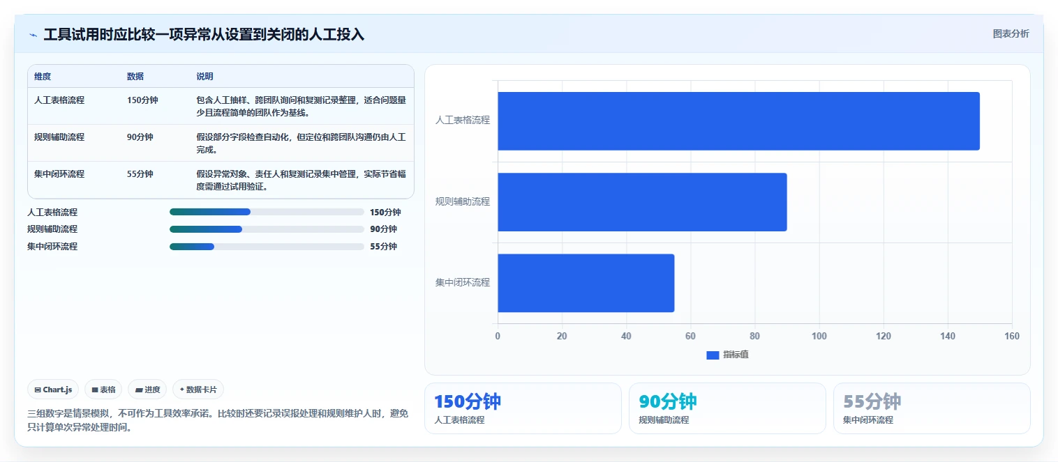Viewport: 1058px width, 462px height.
Task: Select the 进度 tag chip
Action: 147,390
